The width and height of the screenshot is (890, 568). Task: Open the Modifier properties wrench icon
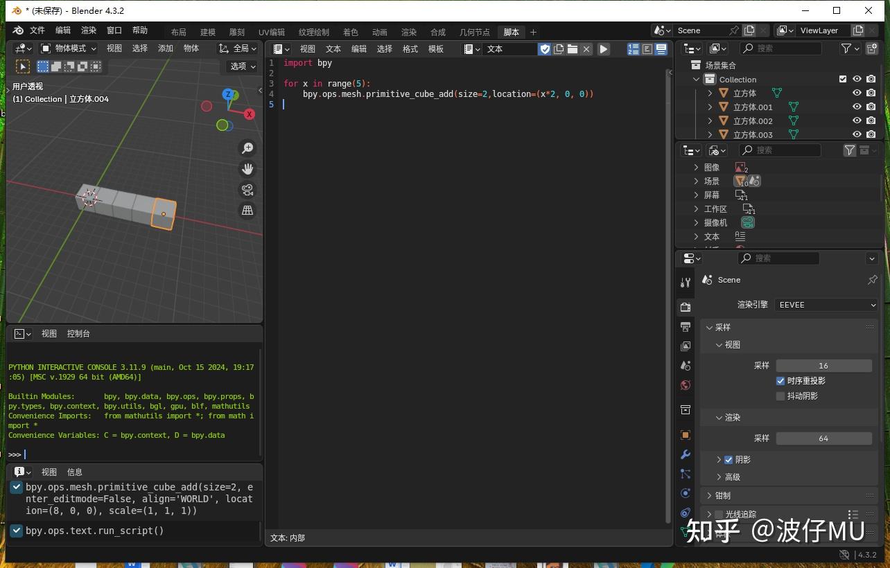tap(685, 454)
